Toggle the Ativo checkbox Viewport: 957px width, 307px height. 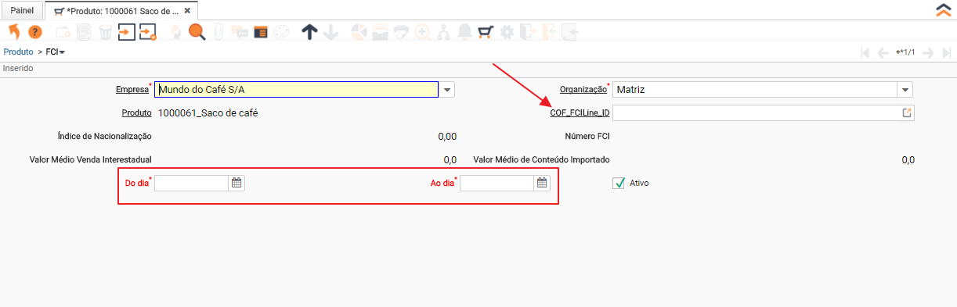tap(619, 183)
